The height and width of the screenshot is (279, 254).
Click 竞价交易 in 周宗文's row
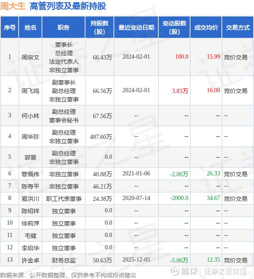[x=235, y=57]
